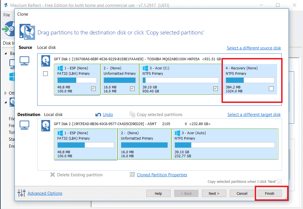The width and height of the screenshot is (303, 209).
Task: Click 'Copy selected partitions' label
Action: [160, 115]
